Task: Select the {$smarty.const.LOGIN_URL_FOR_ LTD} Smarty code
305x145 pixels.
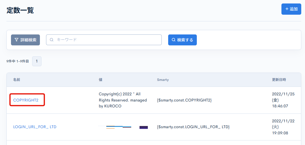Action: click(193, 127)
